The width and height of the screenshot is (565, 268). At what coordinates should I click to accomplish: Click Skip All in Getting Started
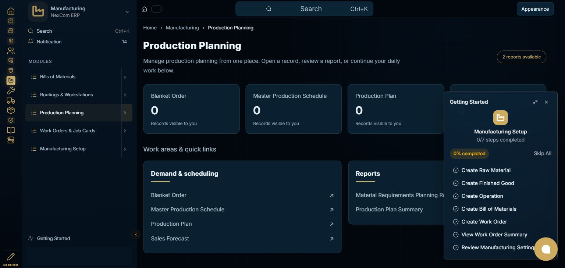coord(543,154)
